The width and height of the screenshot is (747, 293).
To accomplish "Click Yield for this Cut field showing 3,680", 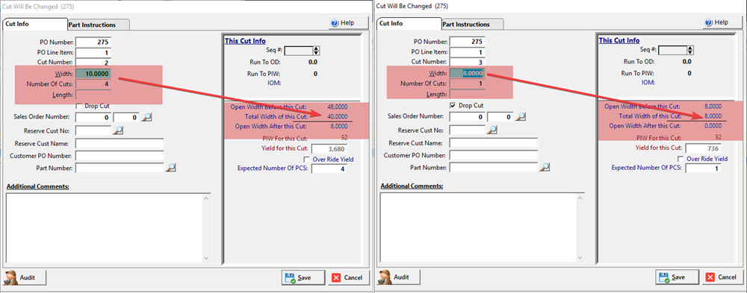I will pyautogui.click(x=329, y=149).
